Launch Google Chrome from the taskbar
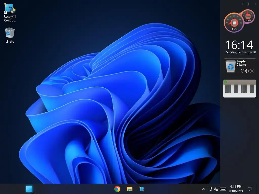This screenshot has width=259, height=194. point(117,189)
